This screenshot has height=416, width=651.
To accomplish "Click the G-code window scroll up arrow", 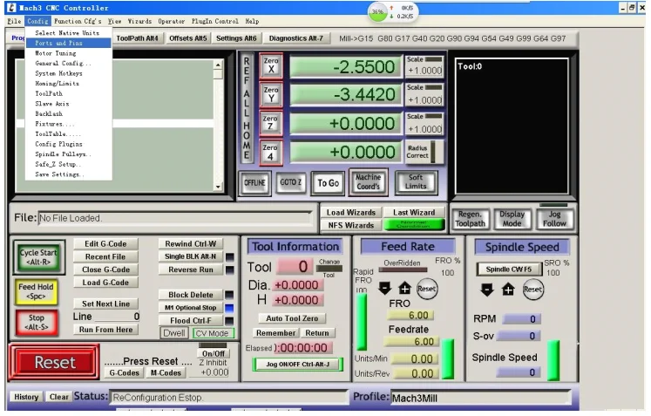I will click(218, 65).
